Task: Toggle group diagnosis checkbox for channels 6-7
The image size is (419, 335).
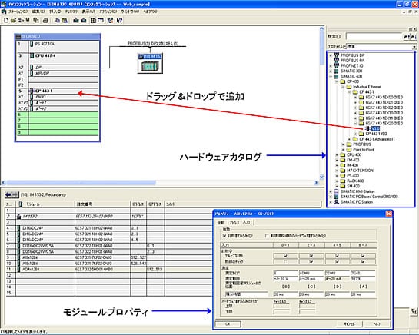Action: [363, 255]
